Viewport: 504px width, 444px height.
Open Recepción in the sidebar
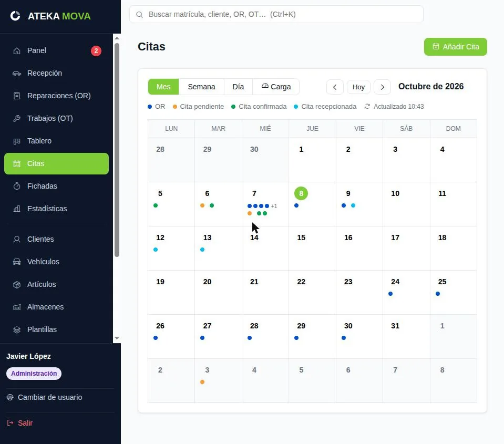56,73
